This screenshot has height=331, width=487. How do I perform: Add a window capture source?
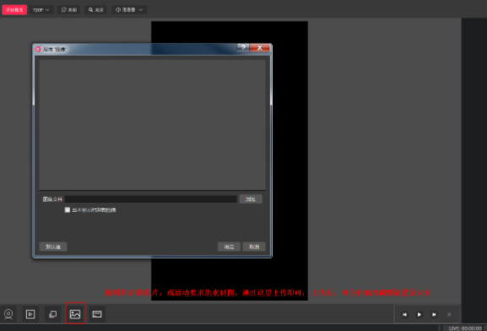tap(53, 314)
